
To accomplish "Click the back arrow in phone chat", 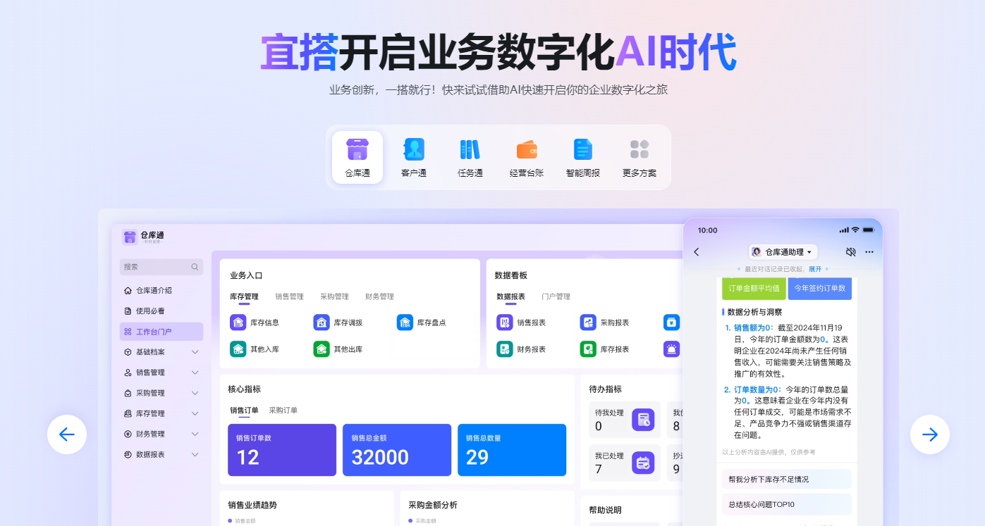I will click(x=697, y=251).
